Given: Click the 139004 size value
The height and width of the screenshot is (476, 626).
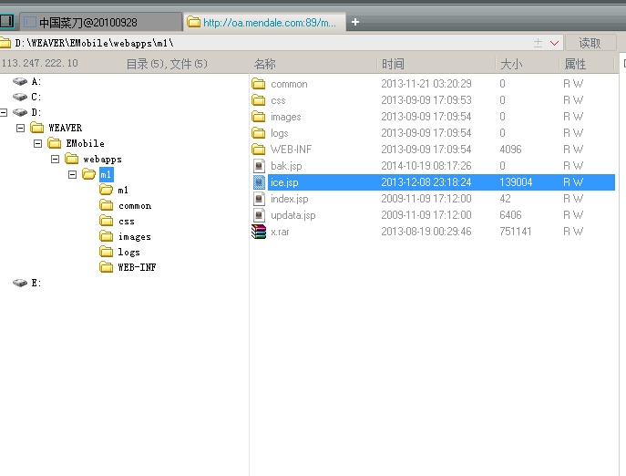Looking at the screenshot, I should point(516,182).
